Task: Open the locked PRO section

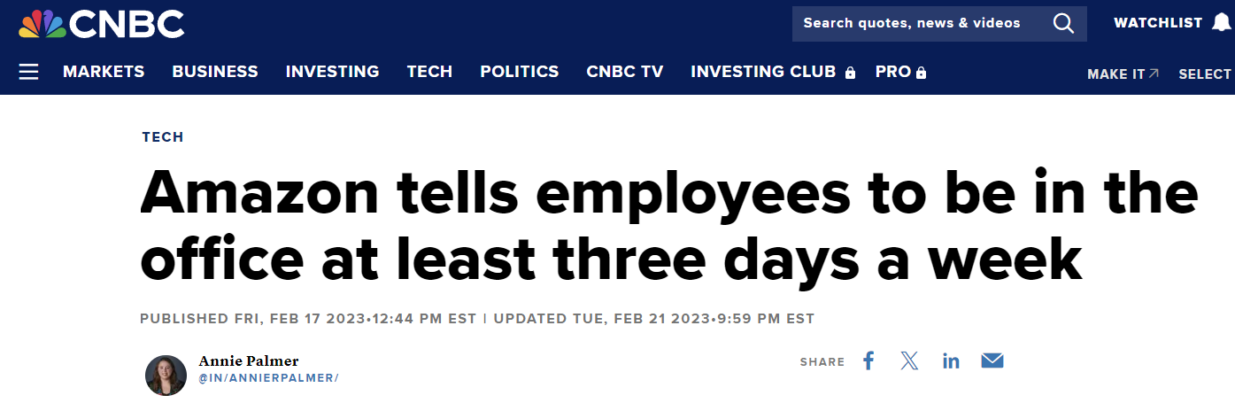Action: [900, 72]
